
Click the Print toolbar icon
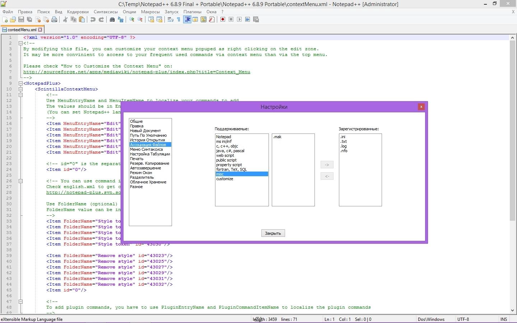[54, 19]
